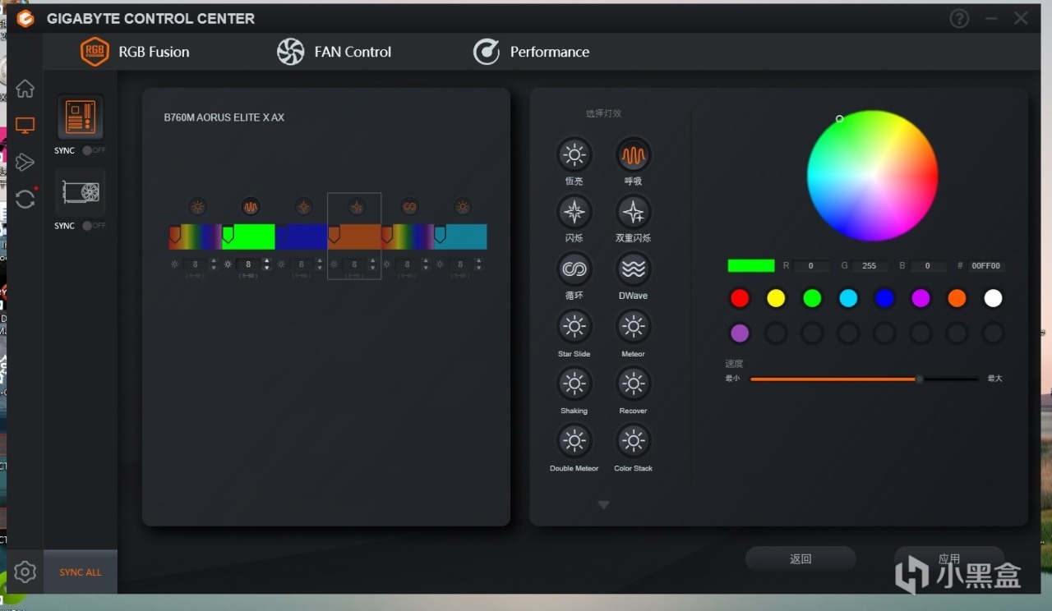This screenshot has height=611, width=1052.
Task: Open the paper-plane icon in the sidebar
Action: [25, 162]
